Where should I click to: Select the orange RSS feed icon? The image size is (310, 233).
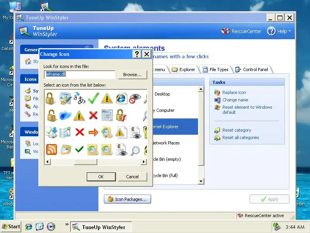point(52,150)
